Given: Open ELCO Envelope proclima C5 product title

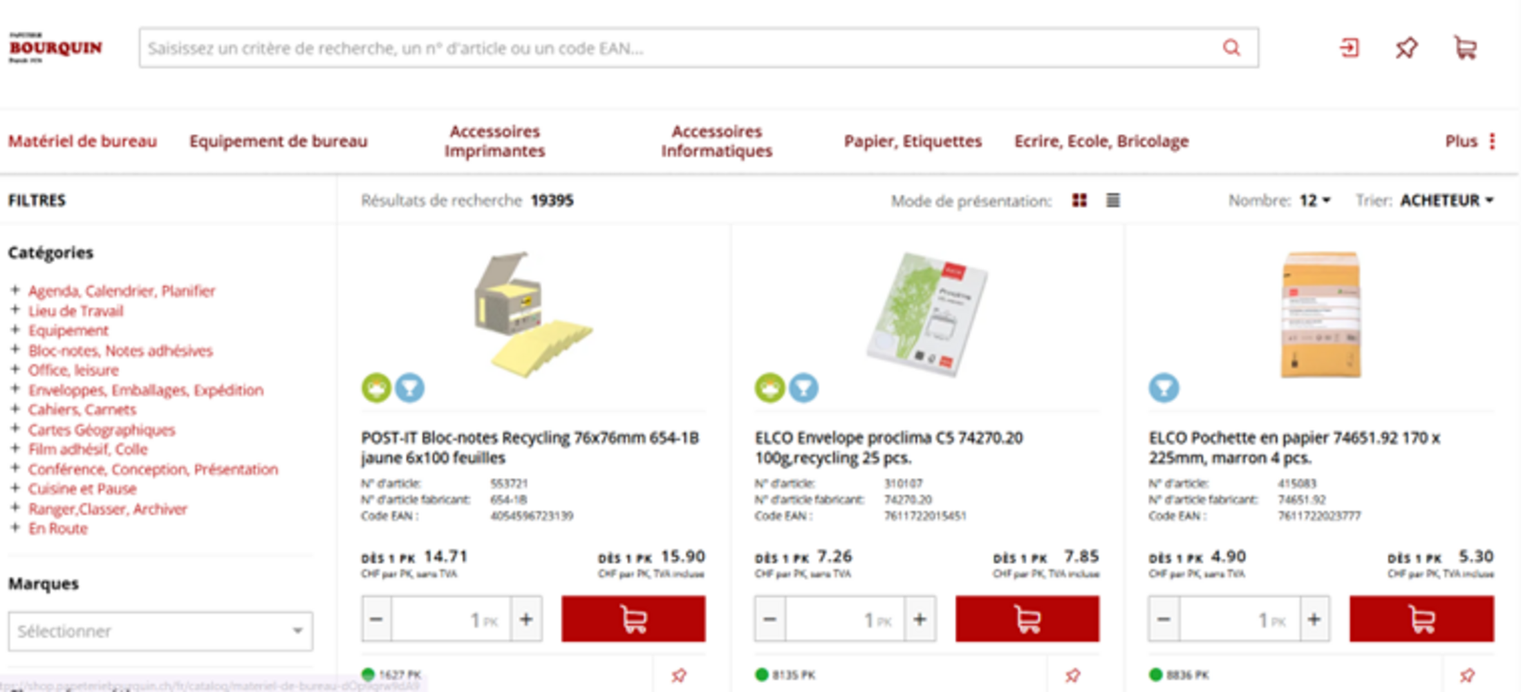Looking at the screenshot, I should pos(889,448).
